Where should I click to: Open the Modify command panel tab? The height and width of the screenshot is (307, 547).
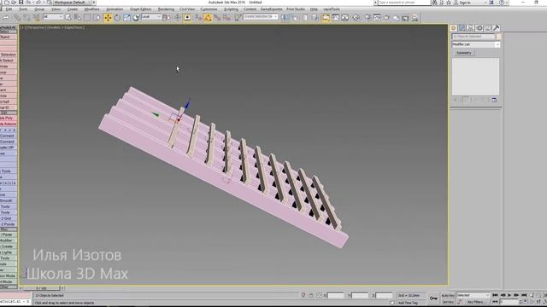462,28
